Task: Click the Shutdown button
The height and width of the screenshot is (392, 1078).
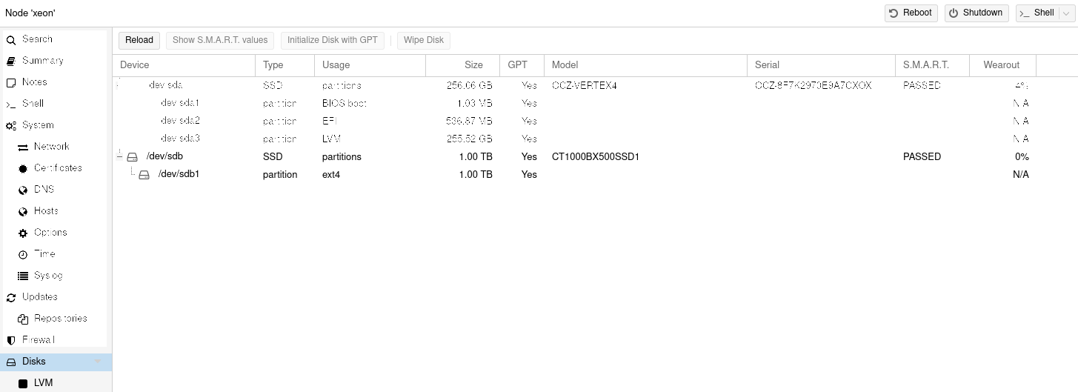Action: 976,13
